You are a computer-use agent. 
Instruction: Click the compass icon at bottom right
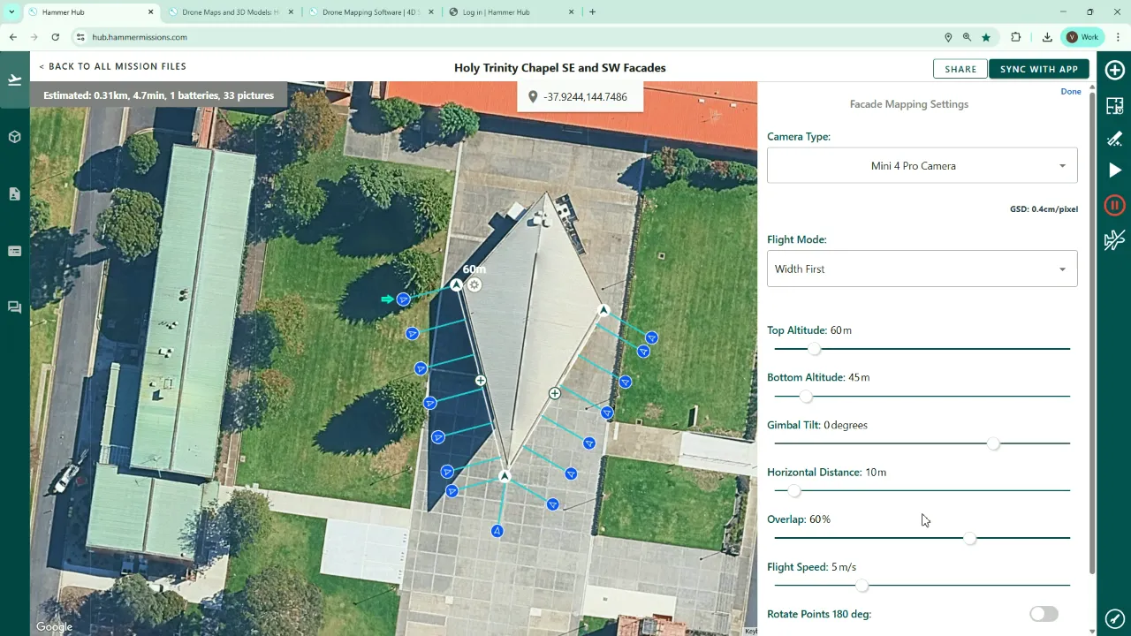point(1114,618)
